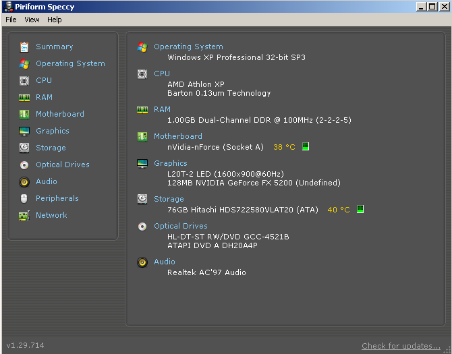Click the Summary clipboard icon in sidebar
Viewport: 452px width, 354px height.
(x=24, y=47)
